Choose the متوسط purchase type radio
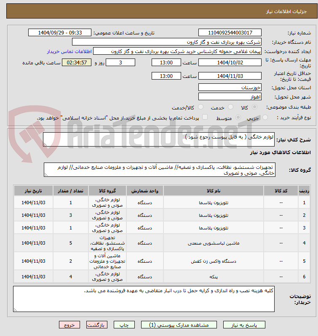 click(238, 117)
